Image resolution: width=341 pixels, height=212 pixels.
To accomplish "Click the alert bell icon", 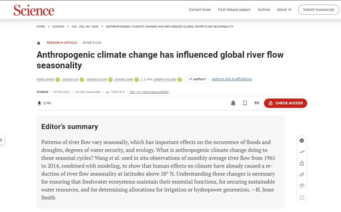I will (x=233, y=103).
